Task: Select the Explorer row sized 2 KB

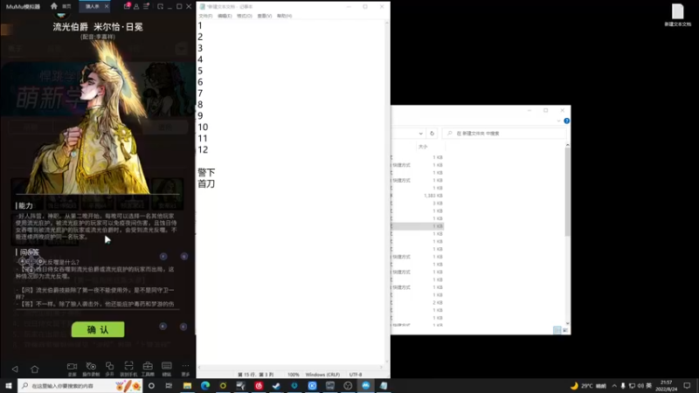Action: [418, 302]
